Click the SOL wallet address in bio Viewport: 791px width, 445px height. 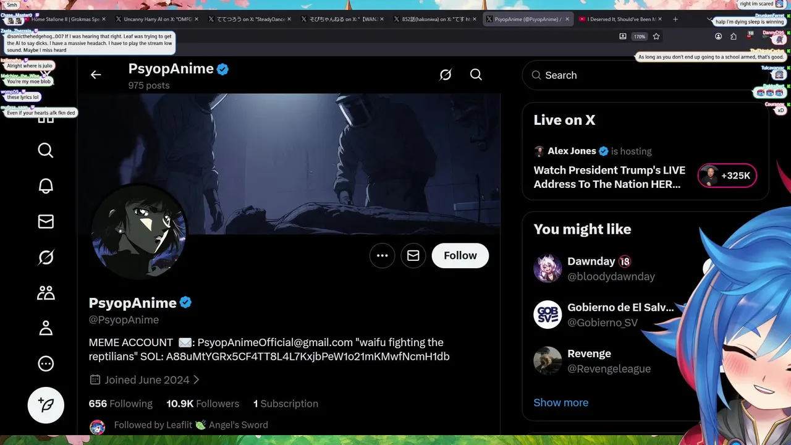[308, 357]
